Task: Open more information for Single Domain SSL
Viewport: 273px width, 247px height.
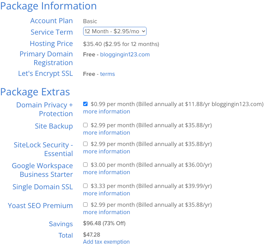Action: (x=106, y=193)
